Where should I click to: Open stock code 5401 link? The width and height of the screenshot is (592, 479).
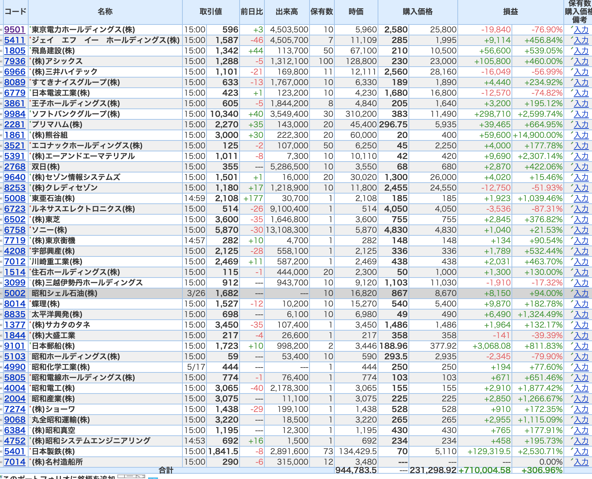click(x=15, y=452)
